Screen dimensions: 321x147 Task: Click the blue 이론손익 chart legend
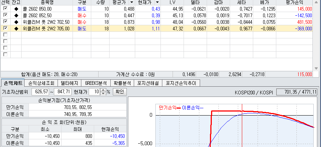click(192, 108)
